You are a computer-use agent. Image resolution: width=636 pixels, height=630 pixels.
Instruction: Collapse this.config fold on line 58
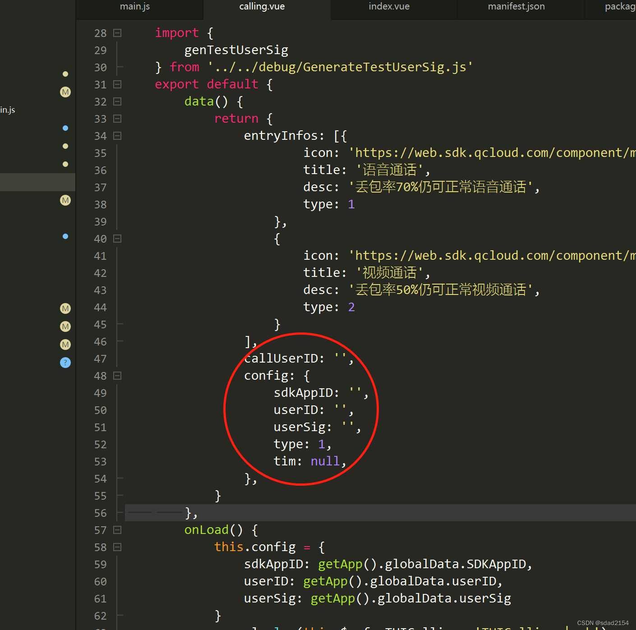tap(117, 547)
